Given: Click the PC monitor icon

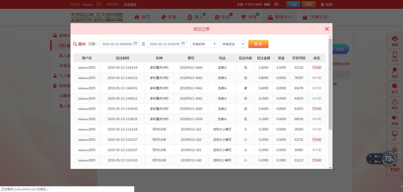Looking at the screenshot, I should [395, 134].
